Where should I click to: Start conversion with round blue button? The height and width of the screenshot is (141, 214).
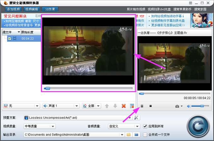point(198,126)
